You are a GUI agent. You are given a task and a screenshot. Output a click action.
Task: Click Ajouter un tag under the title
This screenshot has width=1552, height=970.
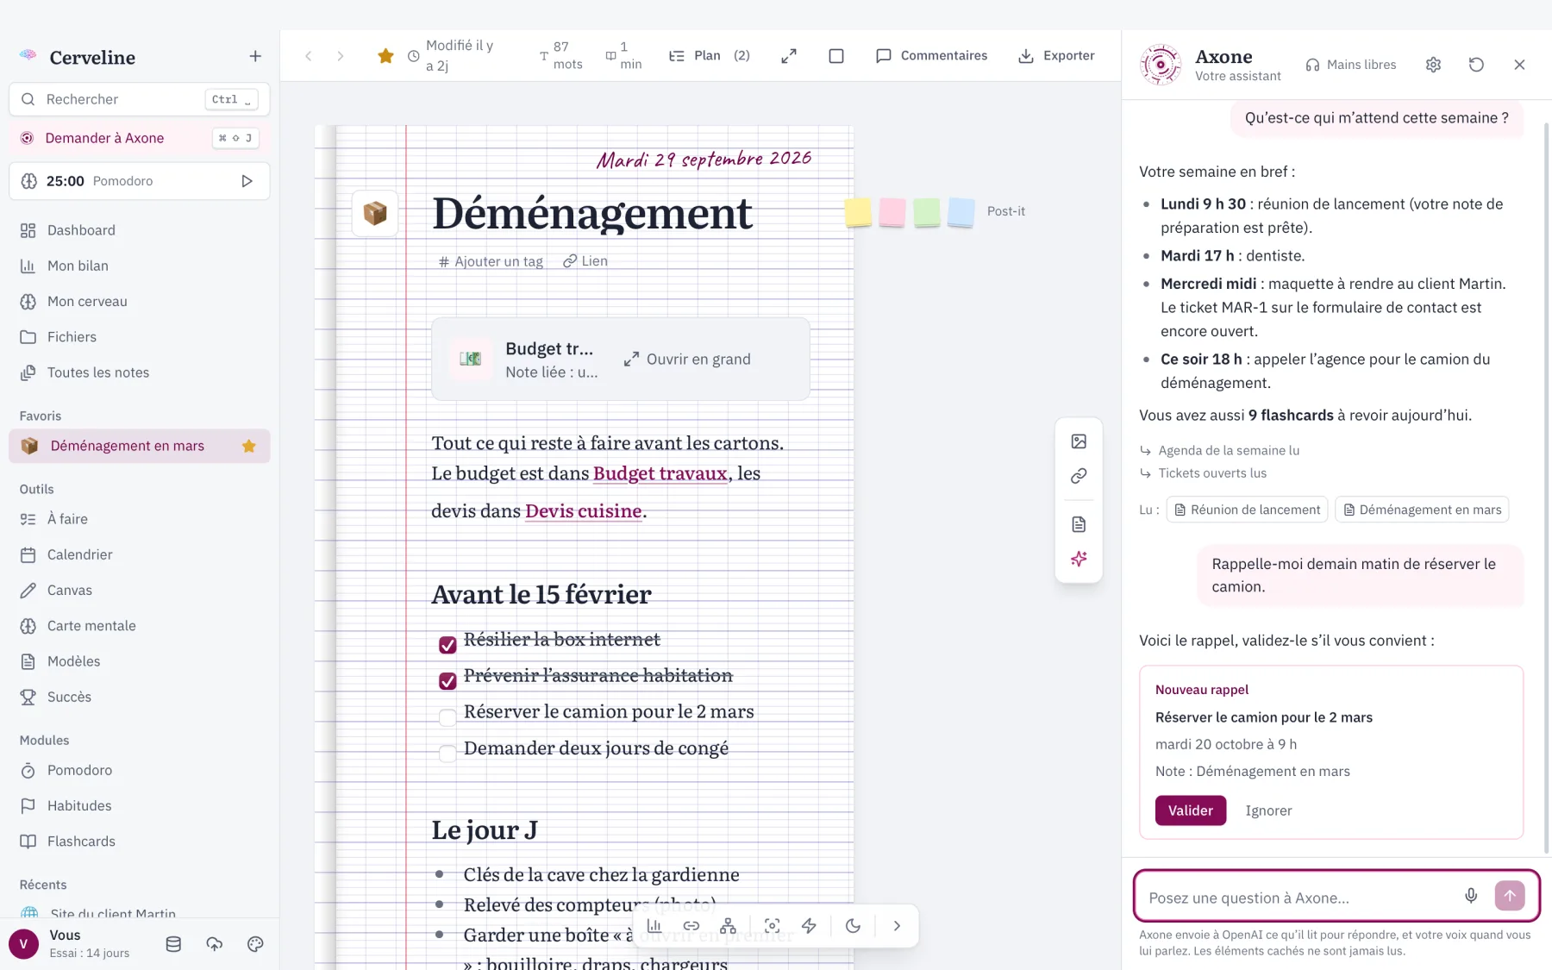pyautogui.click(x=491, y=261)
